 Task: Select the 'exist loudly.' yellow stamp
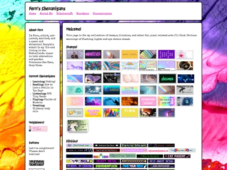click(x=130, y=54)
